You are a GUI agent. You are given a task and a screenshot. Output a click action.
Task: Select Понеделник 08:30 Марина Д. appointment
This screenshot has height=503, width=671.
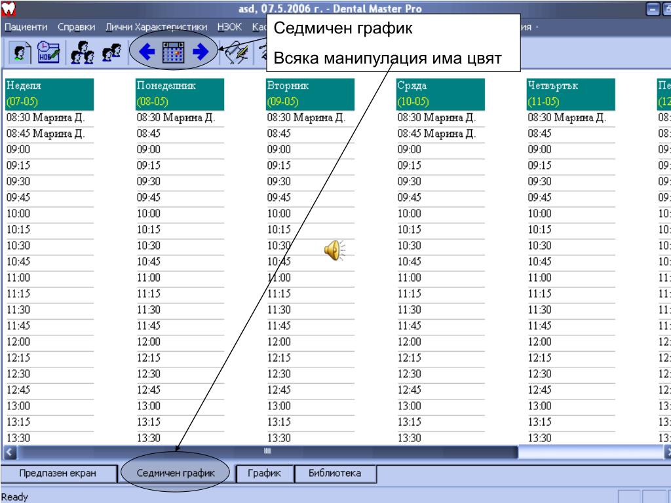click(x=180, y=118)
